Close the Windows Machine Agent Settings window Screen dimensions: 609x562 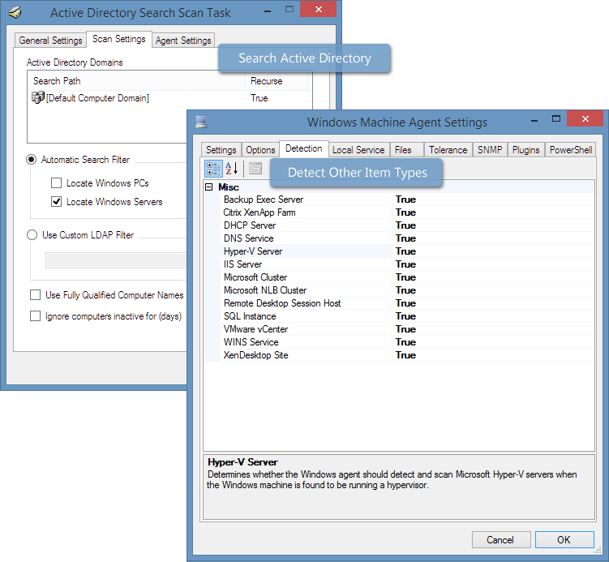coord(585,118)
